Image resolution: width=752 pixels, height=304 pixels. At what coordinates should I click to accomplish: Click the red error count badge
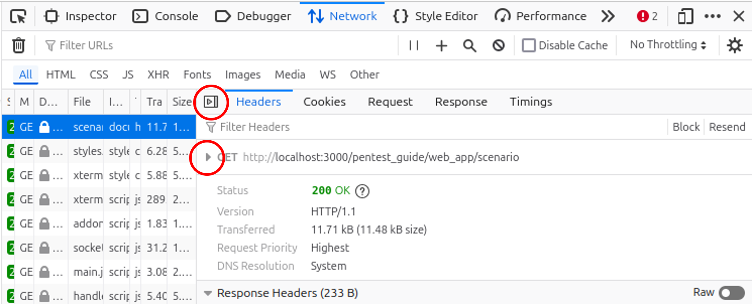[x=647, y=16]
